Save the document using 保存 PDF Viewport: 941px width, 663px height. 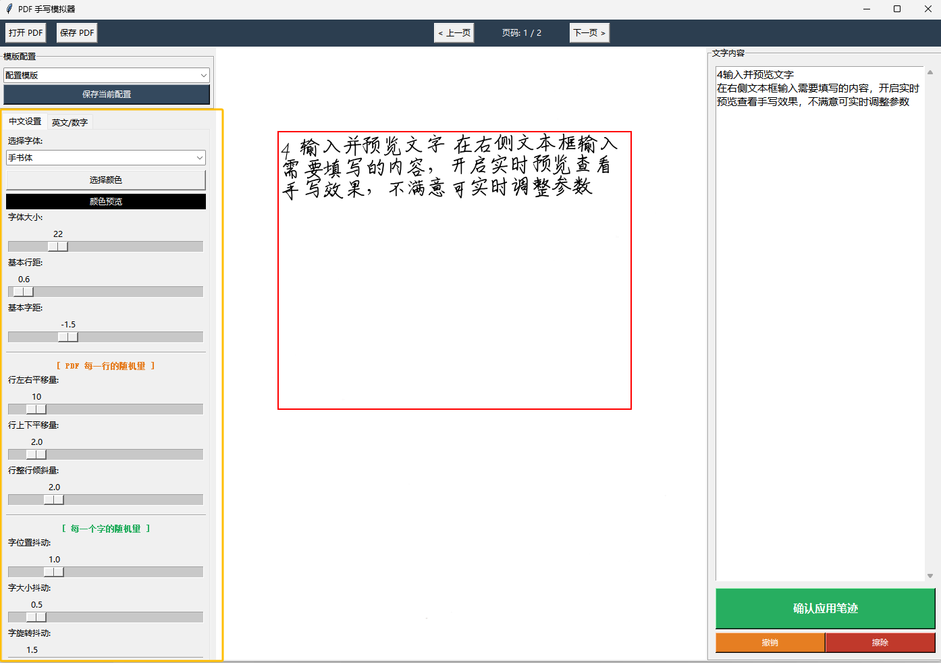pyautogui.click(x=76, y=32)
